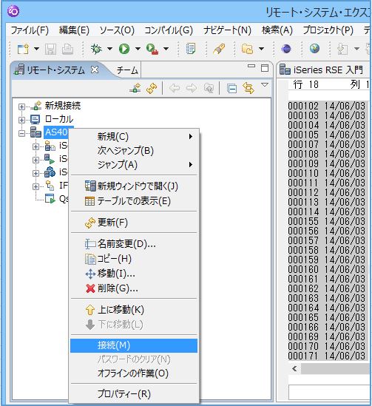
Task: Click editor line 000155
Action: click(326, 221)
